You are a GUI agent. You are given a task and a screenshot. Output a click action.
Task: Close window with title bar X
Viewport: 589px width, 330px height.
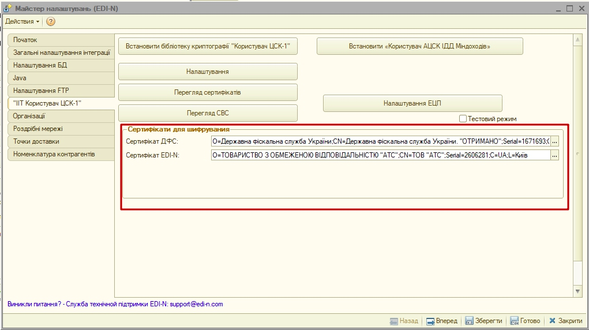tap(581, 8)
